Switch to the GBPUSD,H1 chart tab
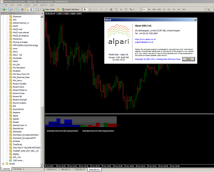Viewport: 214px width, 172px height. point(66,170)
